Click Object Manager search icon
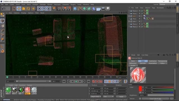The height and width of the screenshot is (101, 179). tap(168, 8)
